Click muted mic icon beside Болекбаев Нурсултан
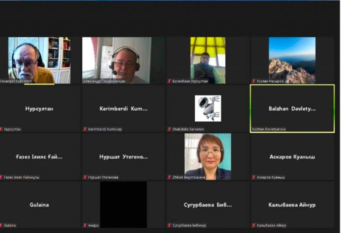The height and width of the screenshot is (233, 341). (x=170, y=81)
